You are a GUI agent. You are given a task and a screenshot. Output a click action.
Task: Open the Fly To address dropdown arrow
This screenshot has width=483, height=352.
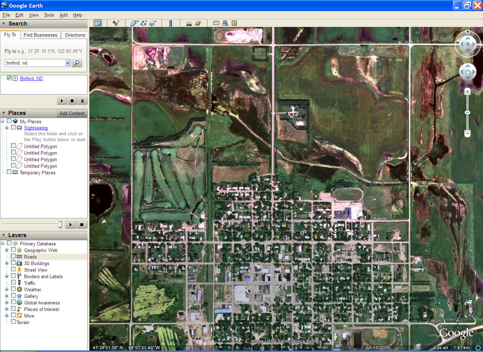point(68,63)
